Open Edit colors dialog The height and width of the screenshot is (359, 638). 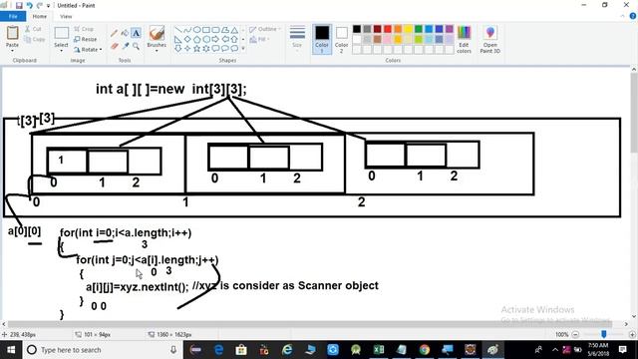pos(464,39)
